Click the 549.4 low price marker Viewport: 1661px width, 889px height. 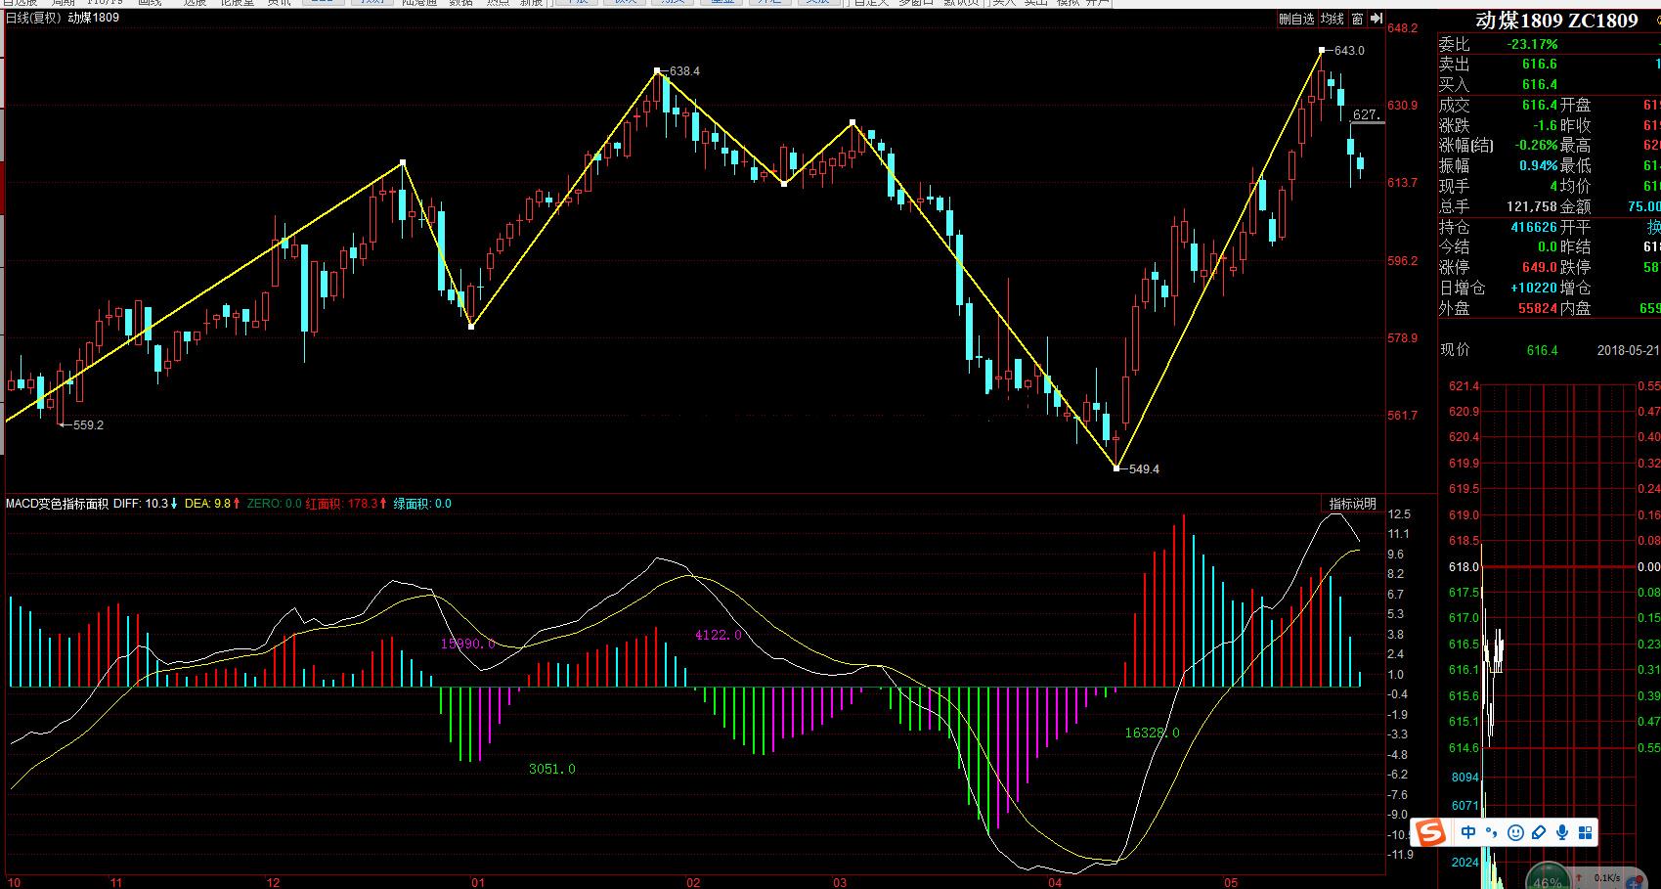click(1143, 469)
